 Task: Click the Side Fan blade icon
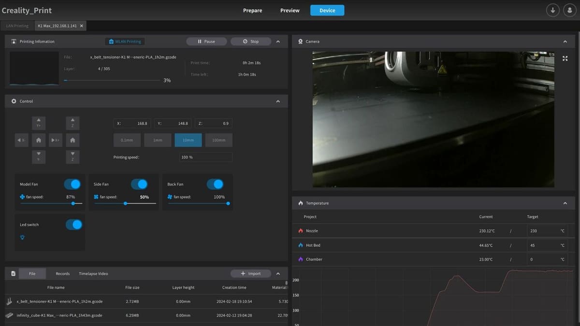96,197
